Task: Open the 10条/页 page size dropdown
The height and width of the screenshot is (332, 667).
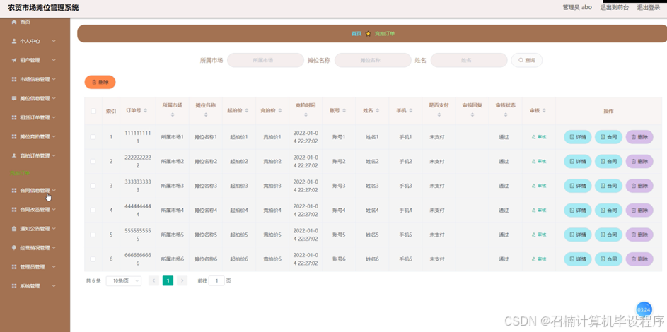Action: (123, 280)
